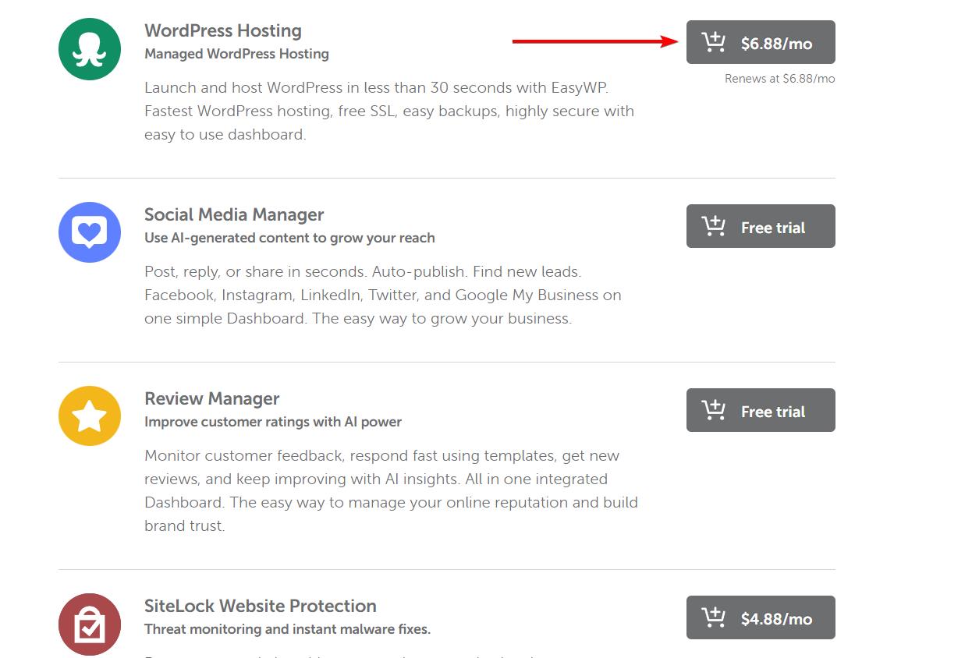Click the cart icon on SiteLock button

pyautogui.click(x=712, y=617)
